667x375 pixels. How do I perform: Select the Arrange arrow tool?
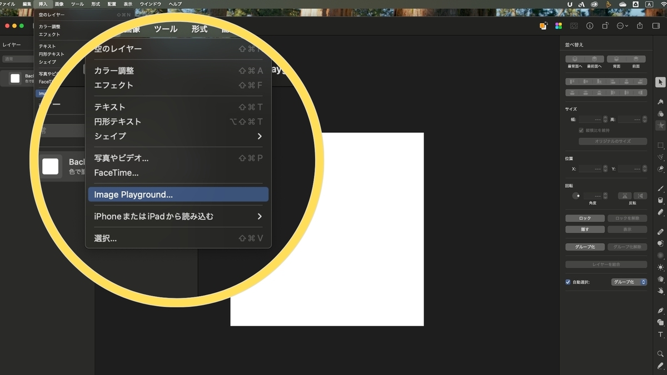660,82
